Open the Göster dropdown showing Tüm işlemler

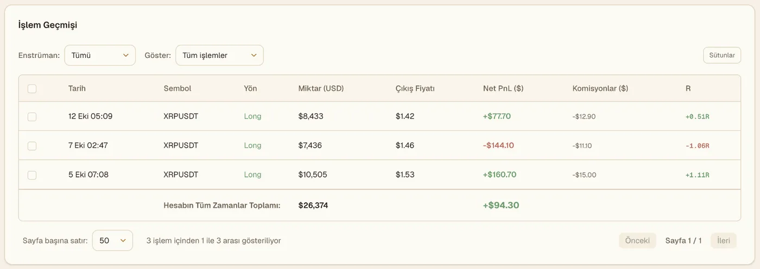tap(219, 55)
